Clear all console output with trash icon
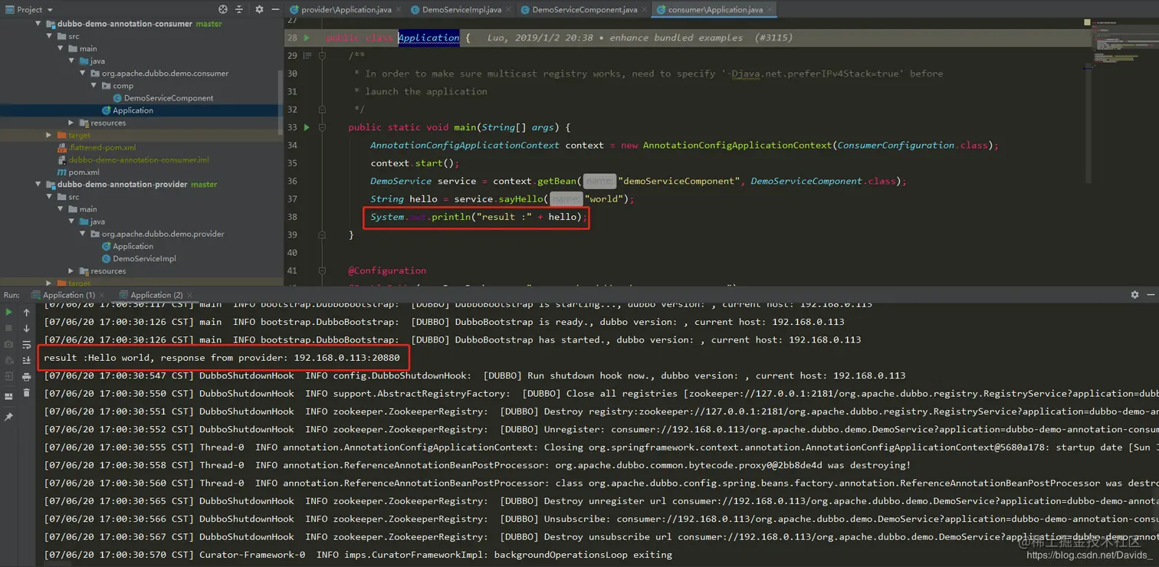This screenshot has width=1159, height=567. click(27, 393)
